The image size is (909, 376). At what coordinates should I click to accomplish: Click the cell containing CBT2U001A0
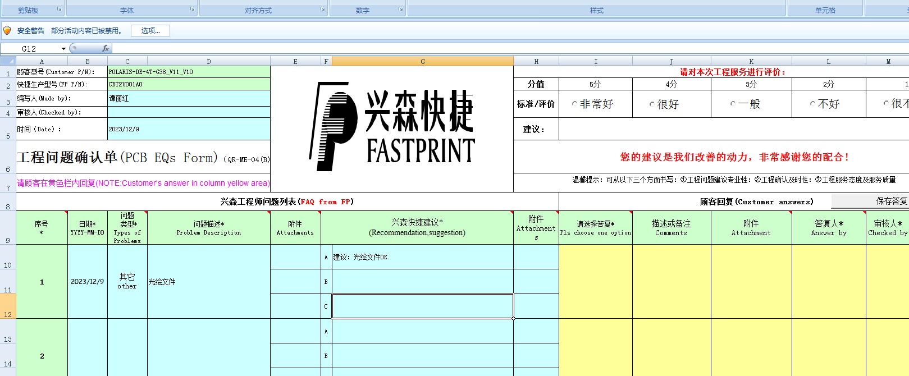pyautogui.click(x=189, y=84)
